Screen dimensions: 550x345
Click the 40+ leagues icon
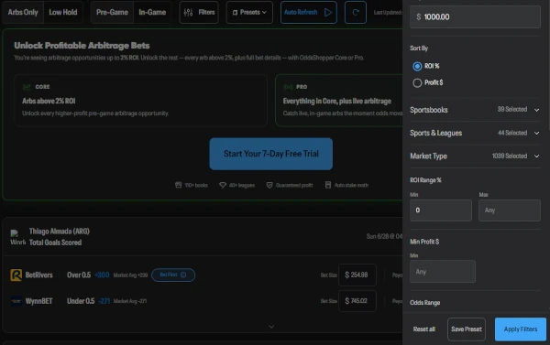click(x=223, y=185)
